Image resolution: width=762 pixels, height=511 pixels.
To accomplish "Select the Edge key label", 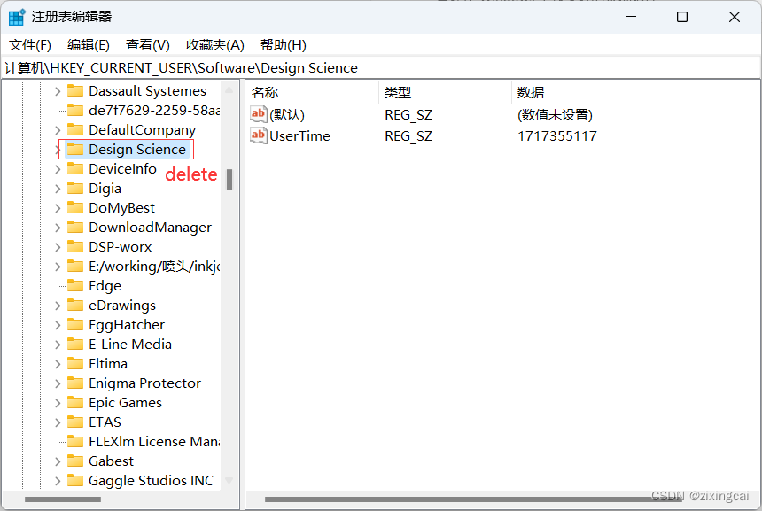I will [105, 286].
